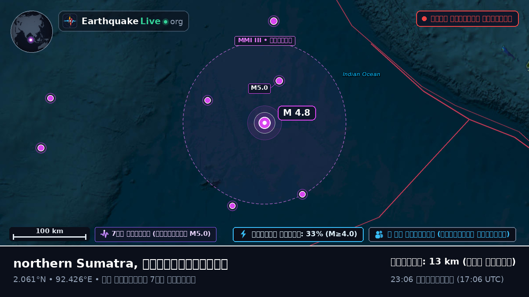529x297 pixels.
Task: Select the earthquake marker above the MMI III label
Action: pos(274,21)
